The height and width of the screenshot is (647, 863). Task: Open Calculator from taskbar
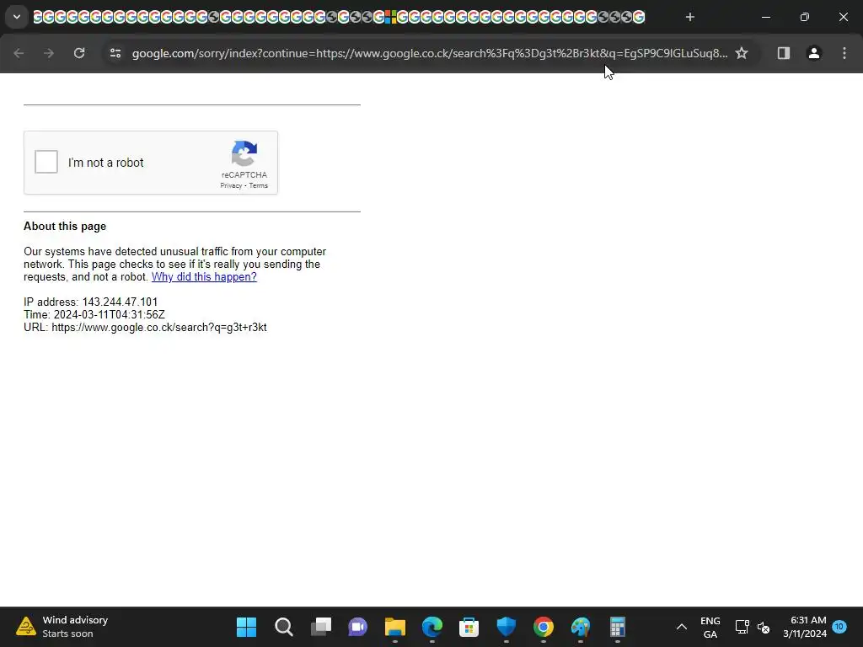tap(618, 627)
